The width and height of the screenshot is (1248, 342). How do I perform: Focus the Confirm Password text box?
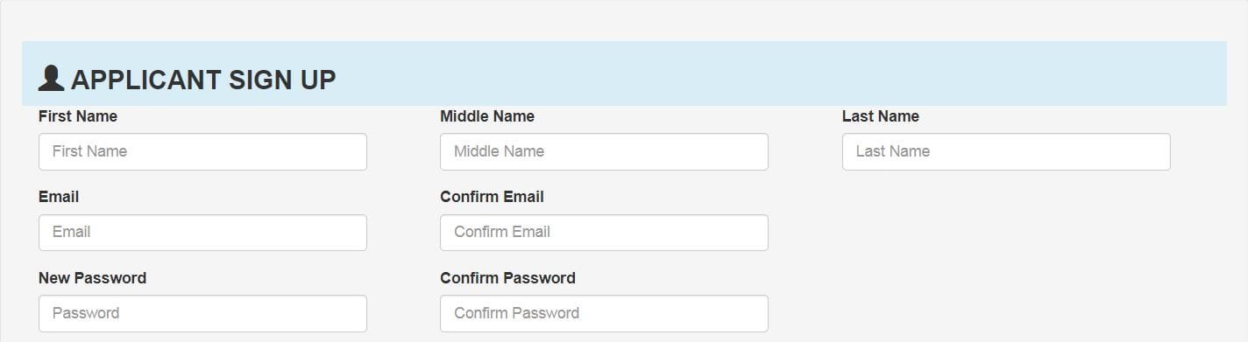(x=604, y=313)
